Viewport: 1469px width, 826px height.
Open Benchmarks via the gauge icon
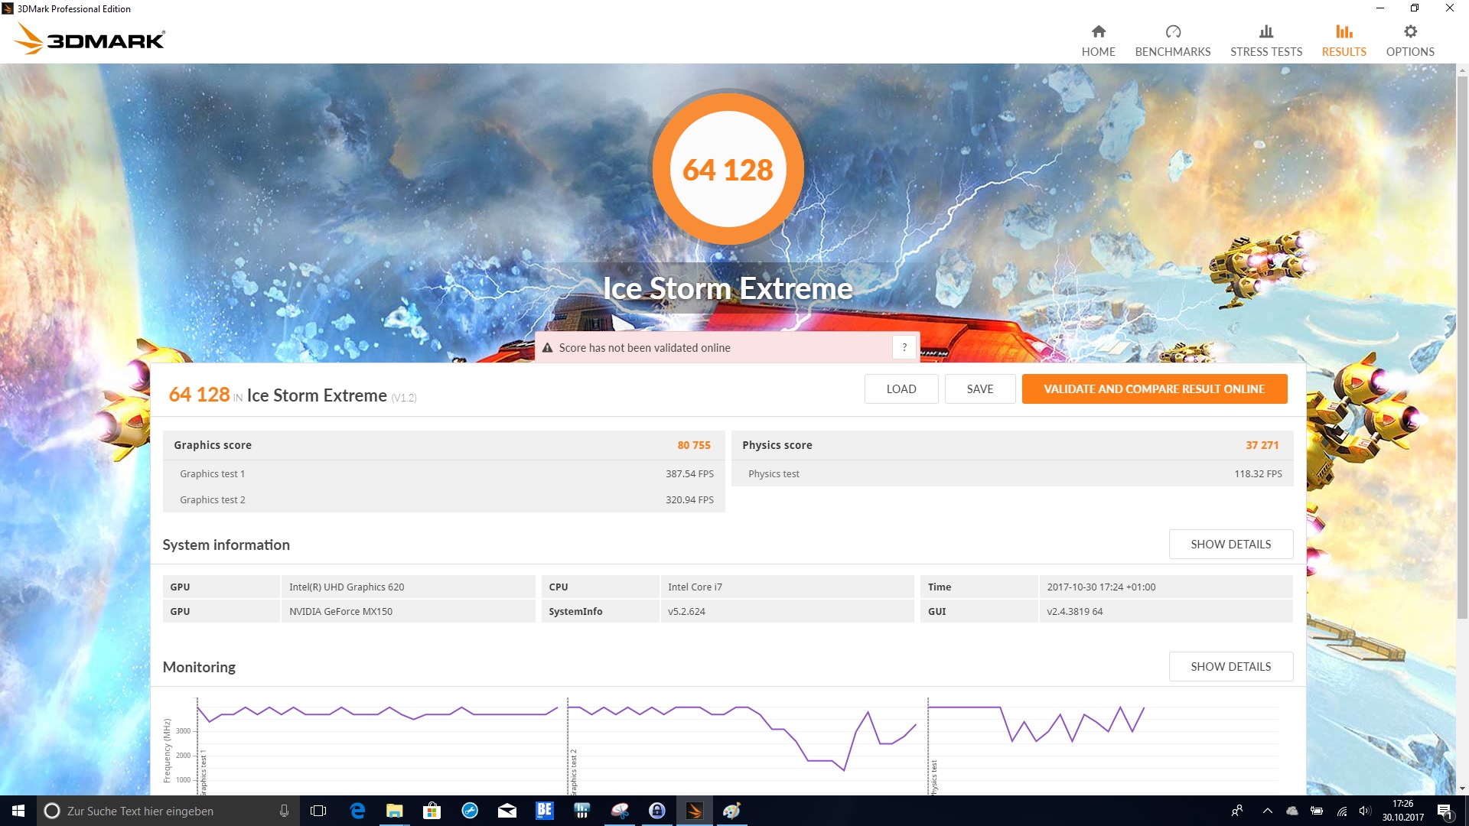click(x=1172, y=31)
